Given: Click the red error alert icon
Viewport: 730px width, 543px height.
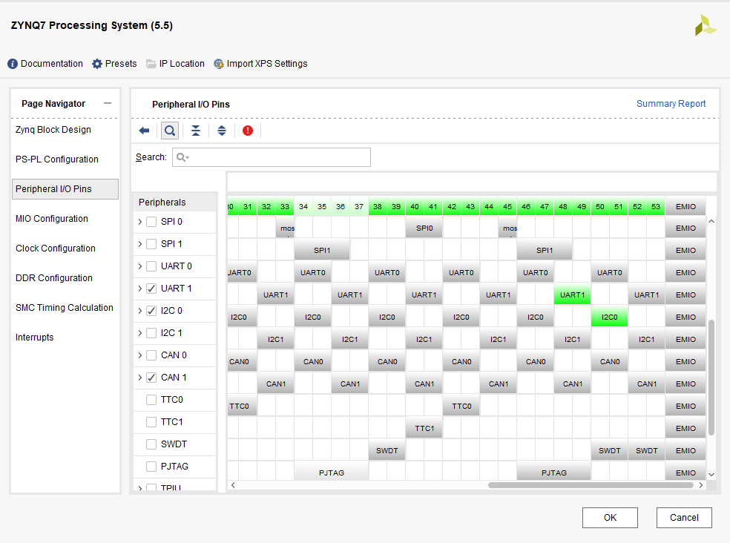Looking at the screenshot, I should click(248, 131).
